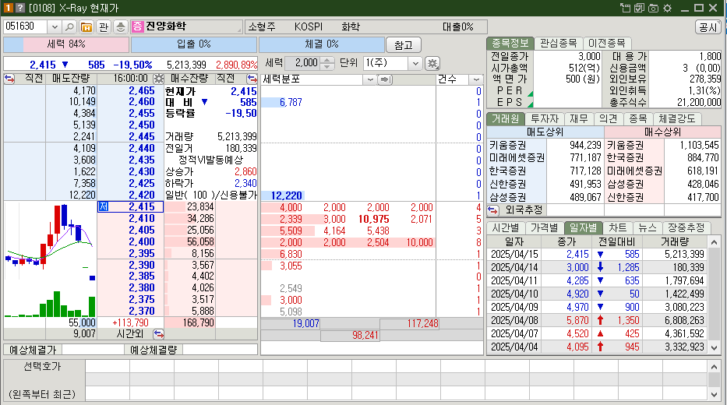
Task: Decrease the 세력 2,000 stepper value
Action: [x=326, y=66]
